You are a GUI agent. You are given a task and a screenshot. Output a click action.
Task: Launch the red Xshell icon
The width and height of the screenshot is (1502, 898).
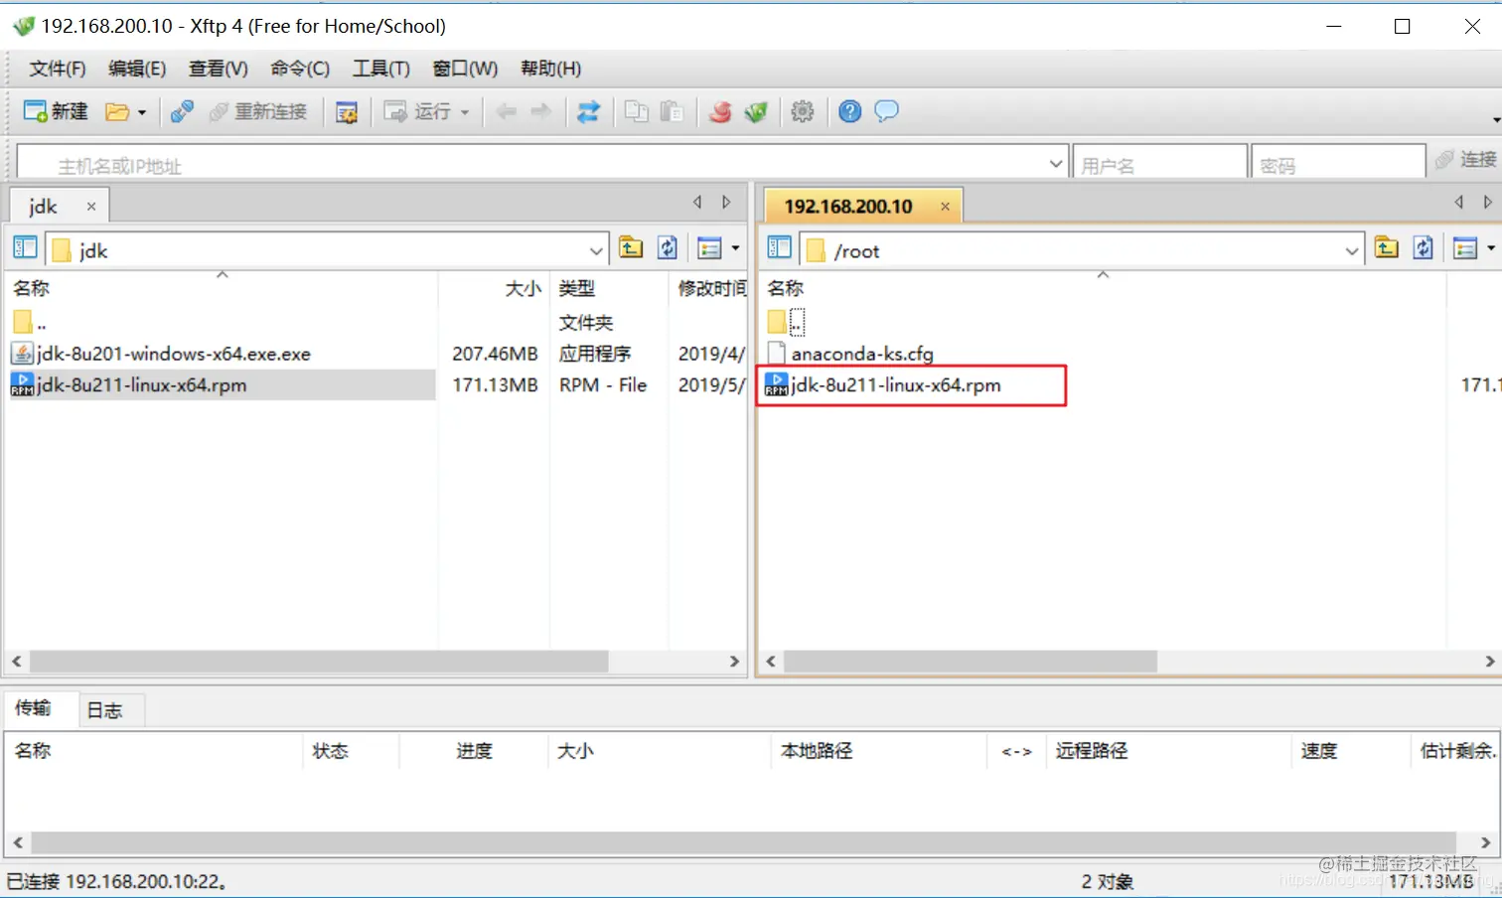[720, 111]
